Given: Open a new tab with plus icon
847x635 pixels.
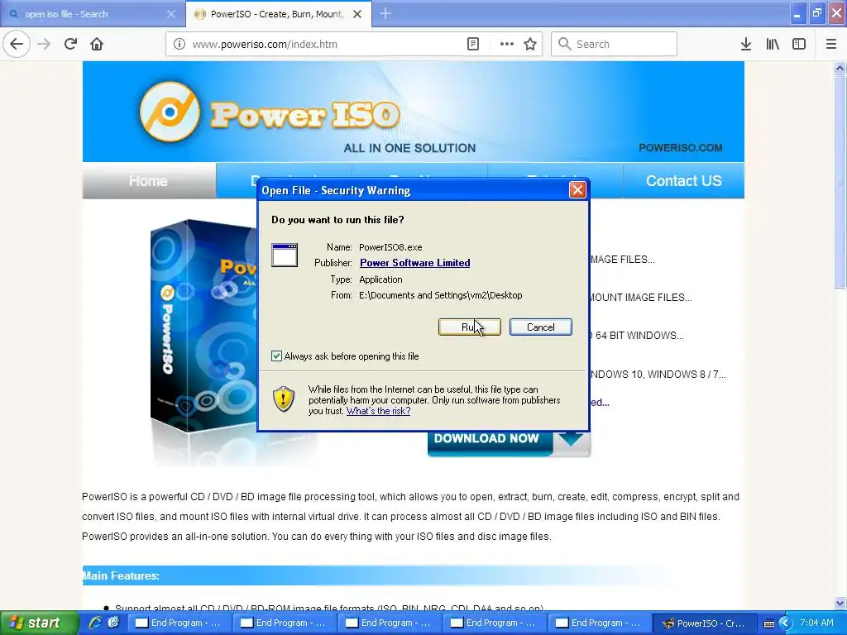Looking at the screenshot, I should click(x=385, y=14).
